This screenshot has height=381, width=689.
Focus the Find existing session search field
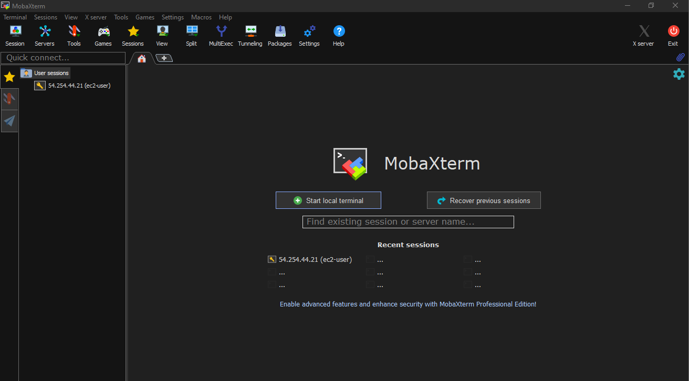[x=408, y=222]
